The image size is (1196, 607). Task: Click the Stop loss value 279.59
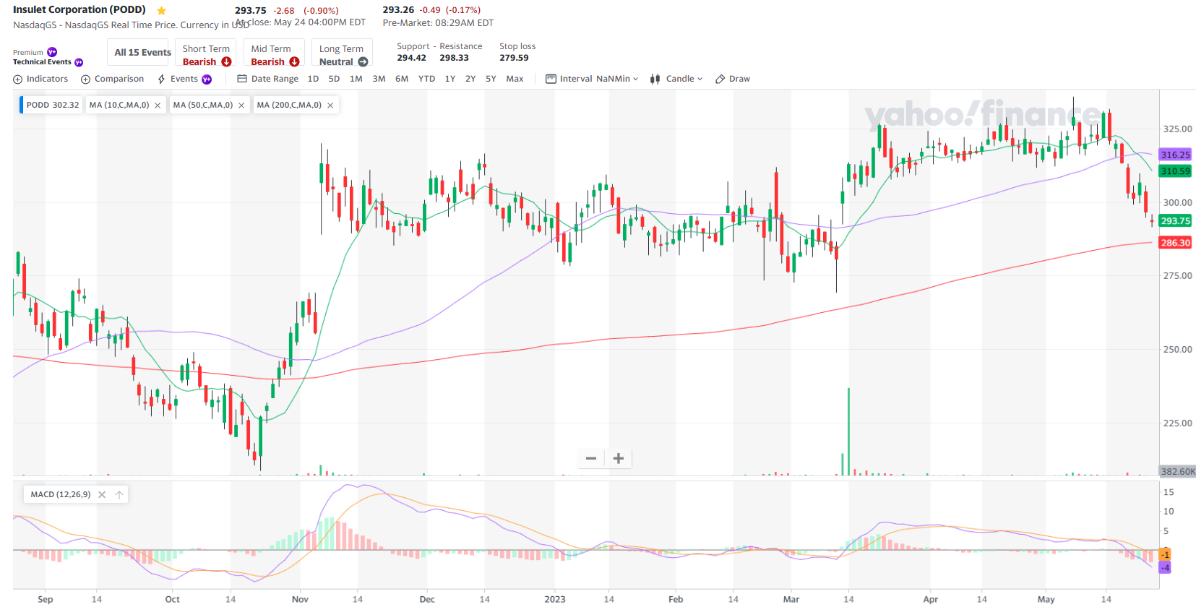[x=514, y=58]
